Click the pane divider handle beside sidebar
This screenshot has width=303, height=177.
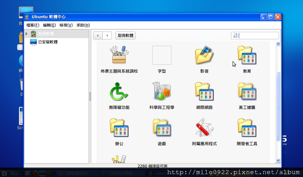(x=90, y=96)
